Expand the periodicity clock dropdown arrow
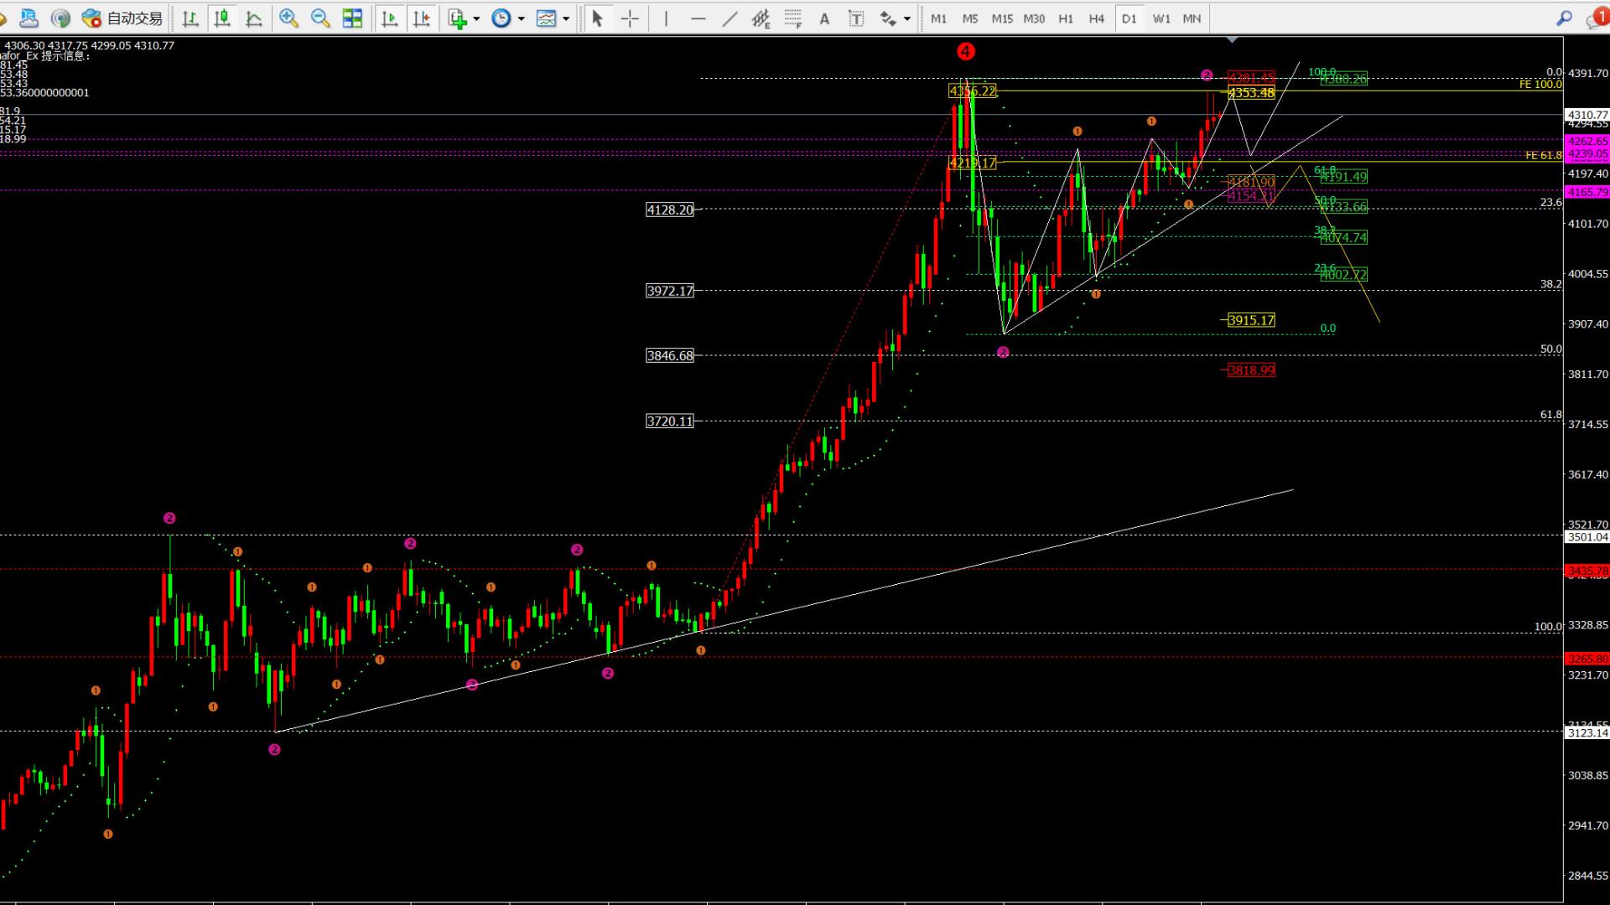 click(x=521, y=18)
